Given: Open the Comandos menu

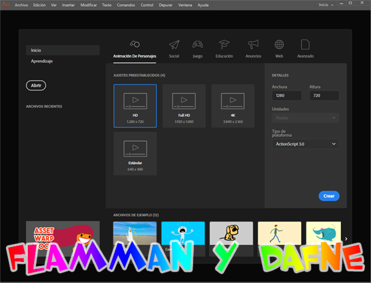Looking at the screenshot, I should (x=126, y=5).
